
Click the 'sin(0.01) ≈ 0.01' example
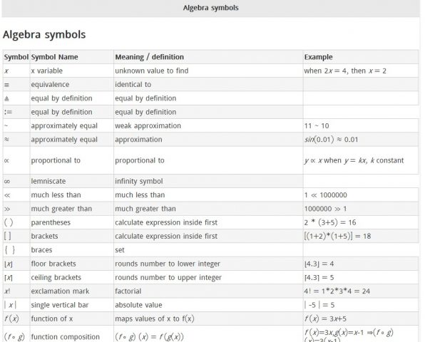[x=331, y=140]
